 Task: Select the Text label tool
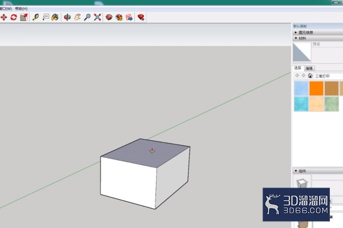click(46, 17)
